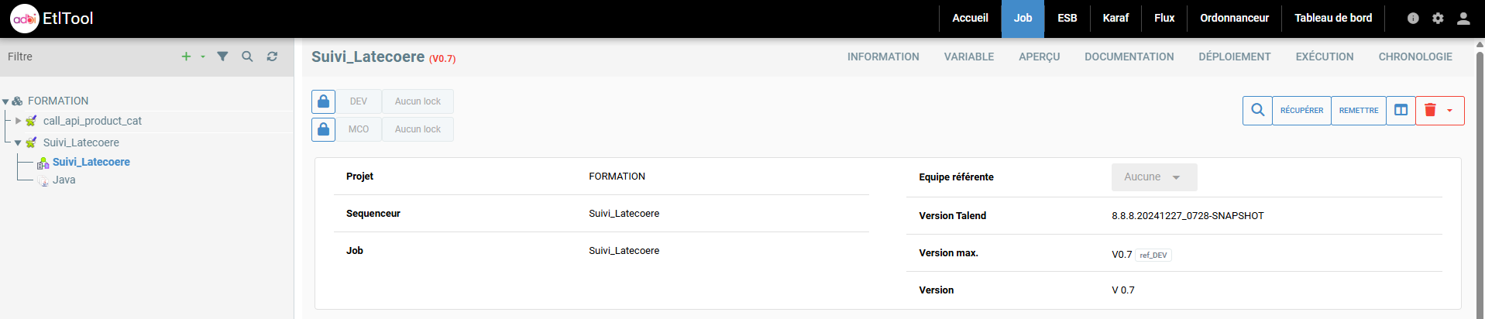Screen dimensions: 1485x319
Task: Expand the call_api_product_cat tree node
Action: pyautogui.click(x=18, y=121)
